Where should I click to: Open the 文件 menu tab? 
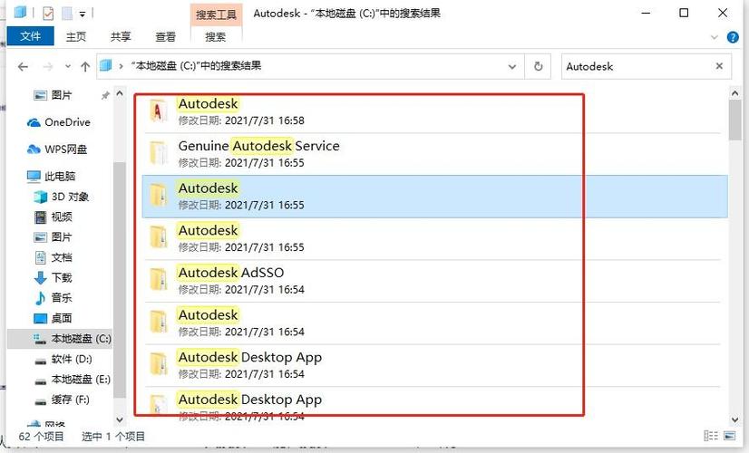point(30,36)
